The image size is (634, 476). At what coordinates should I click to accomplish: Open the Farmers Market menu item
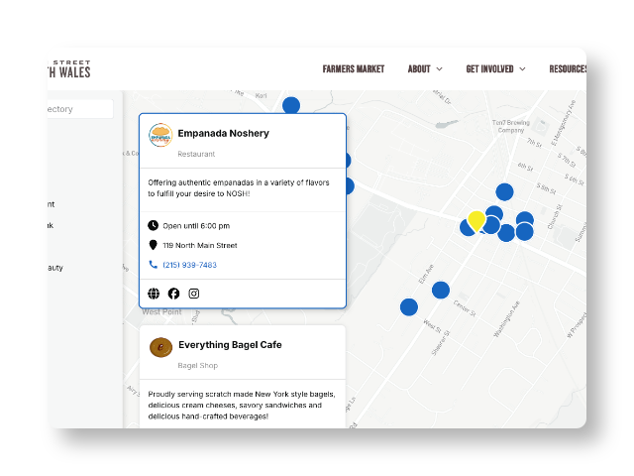[354, 69]
